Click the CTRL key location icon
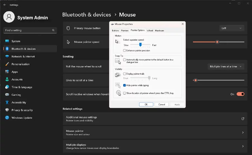252x155 pixels. pos(118,93)
